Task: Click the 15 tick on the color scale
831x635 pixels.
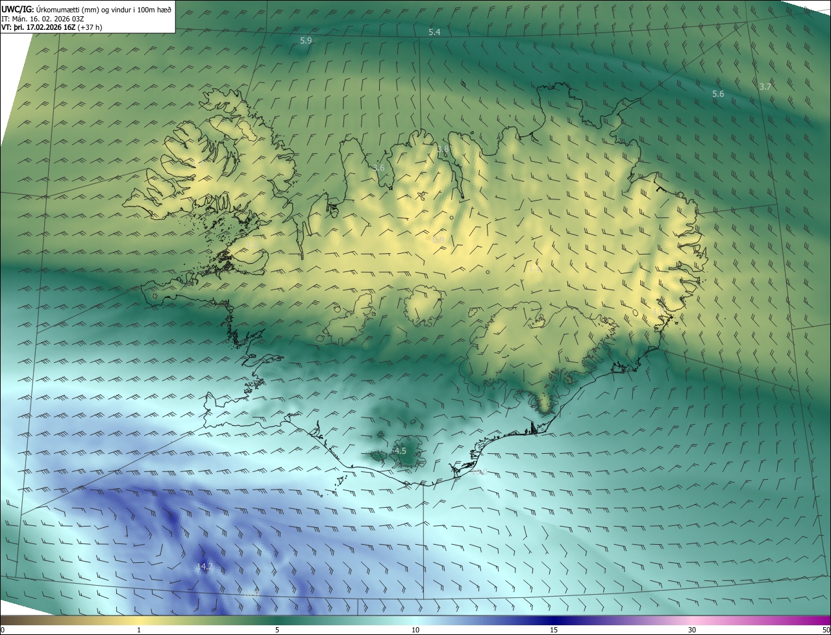Action: 554,630
